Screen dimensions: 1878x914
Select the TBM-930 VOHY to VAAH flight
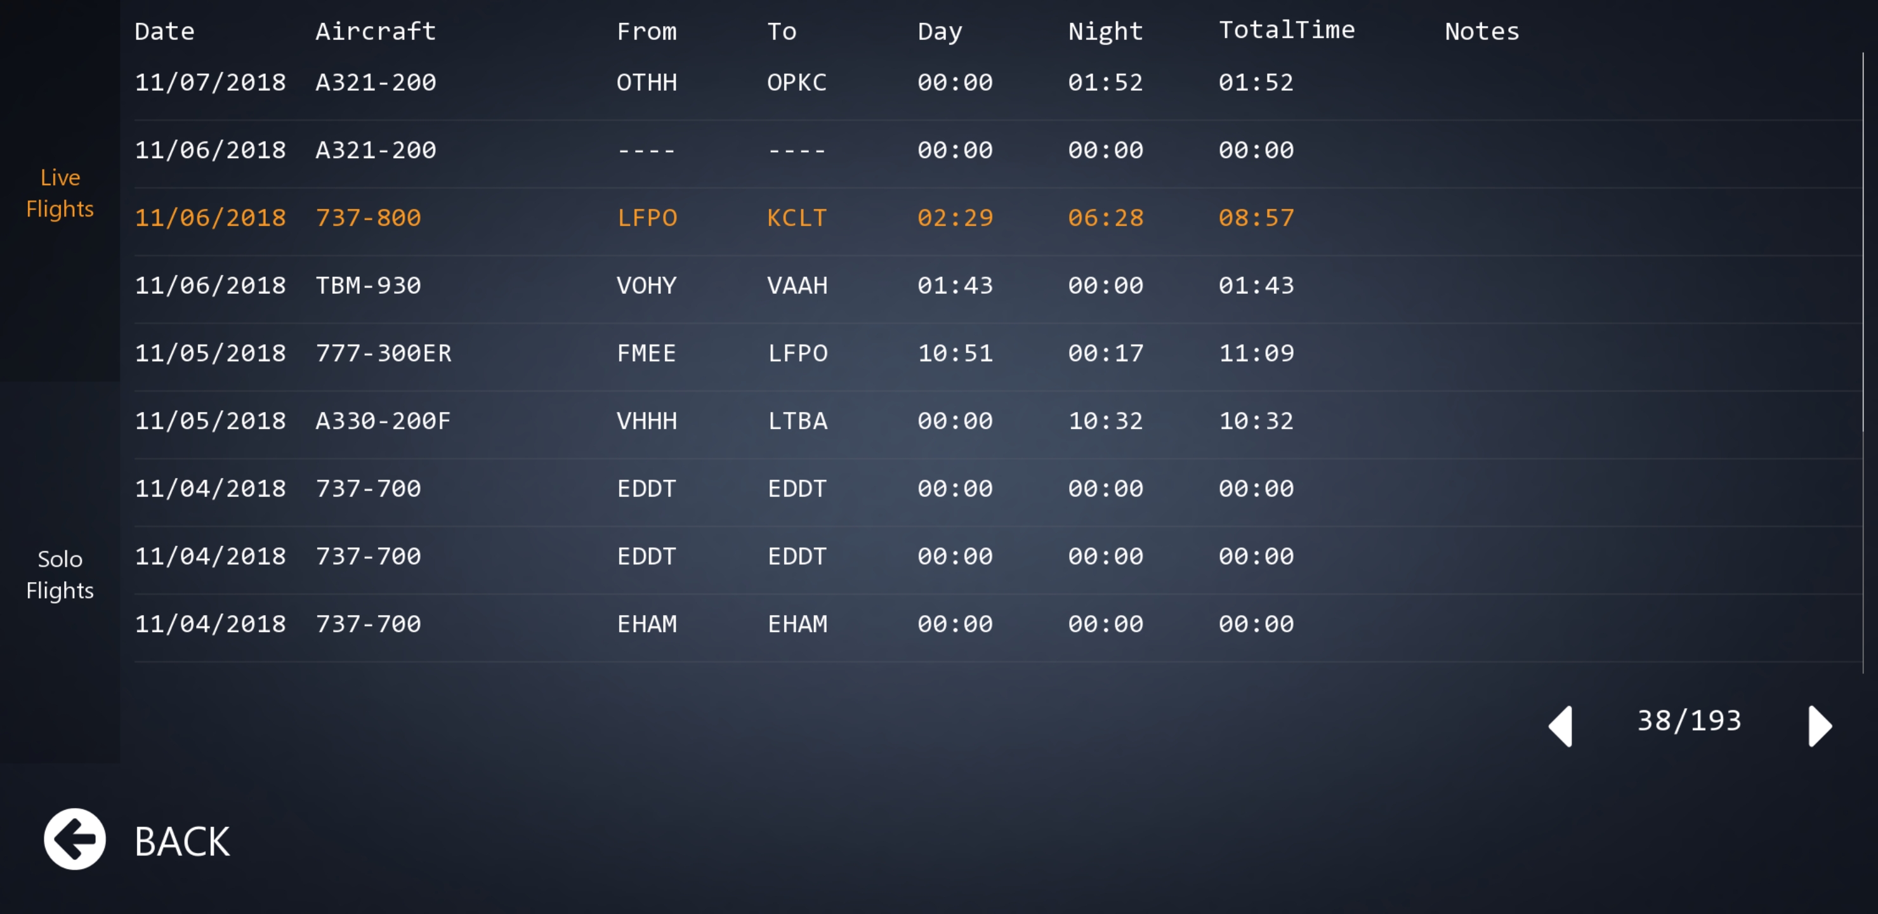point(714,285)
